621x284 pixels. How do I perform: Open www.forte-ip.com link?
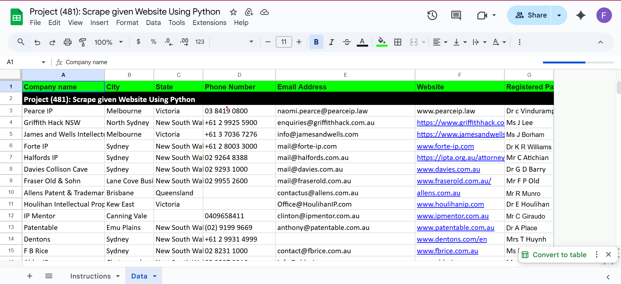click(446, 146)
